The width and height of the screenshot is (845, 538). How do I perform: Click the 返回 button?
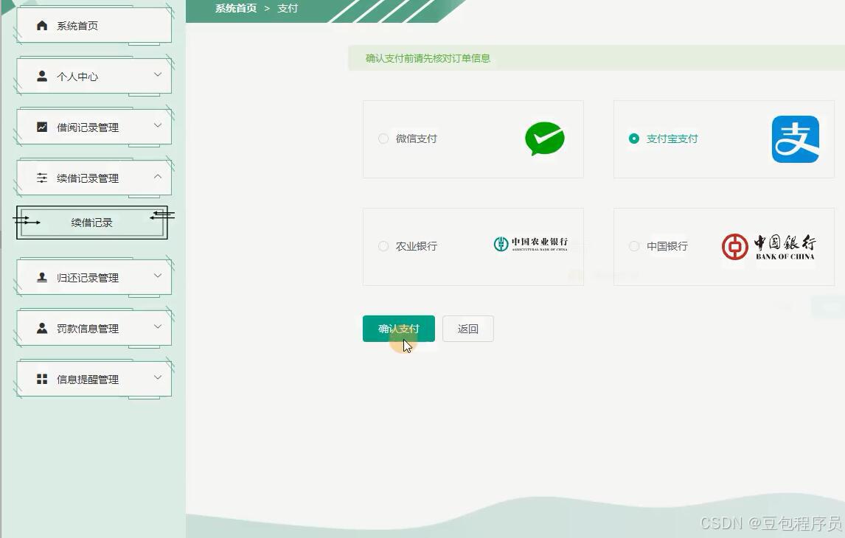pyautogui.click(x=467, y=328)
